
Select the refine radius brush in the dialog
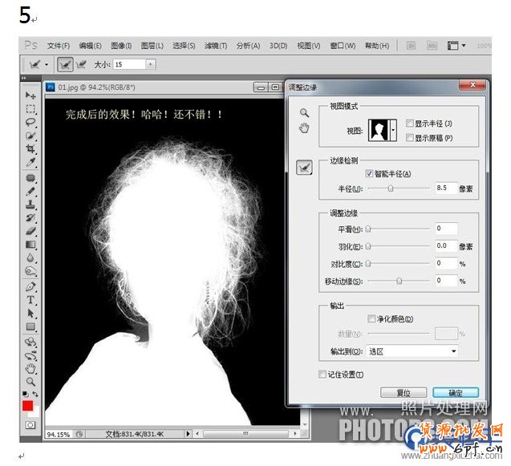click(304, 167)
